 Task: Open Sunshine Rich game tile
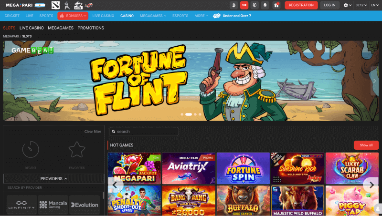click(297, 168)
